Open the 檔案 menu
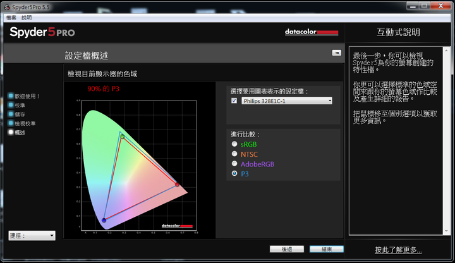The image size is (455, 263). [11, 18]
